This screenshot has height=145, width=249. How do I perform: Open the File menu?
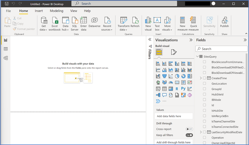[x=8, y=11]
